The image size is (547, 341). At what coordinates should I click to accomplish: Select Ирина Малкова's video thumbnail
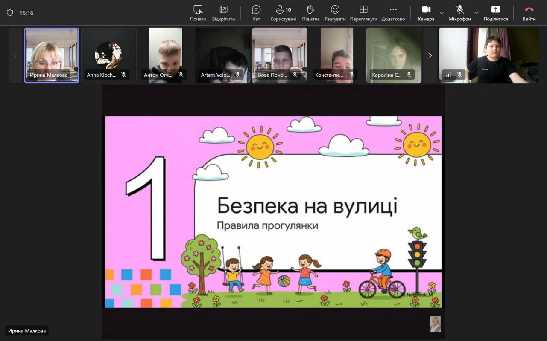tap(52, 55)
